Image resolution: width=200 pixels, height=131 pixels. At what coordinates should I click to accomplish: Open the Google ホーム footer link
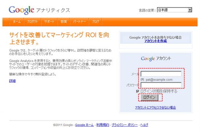click(84, 125)
